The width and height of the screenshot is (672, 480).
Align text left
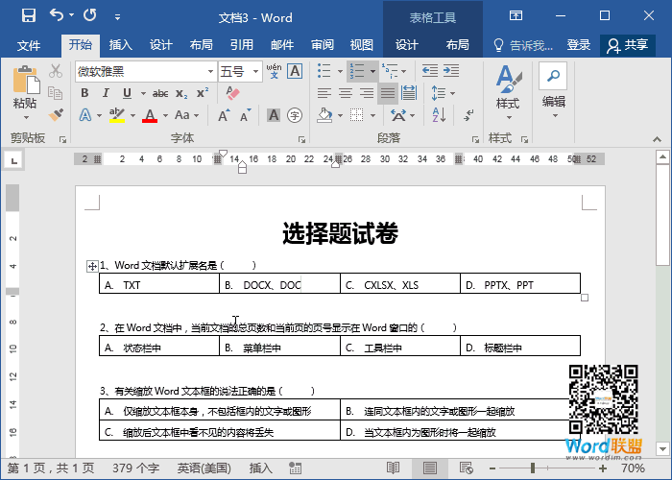324,93
